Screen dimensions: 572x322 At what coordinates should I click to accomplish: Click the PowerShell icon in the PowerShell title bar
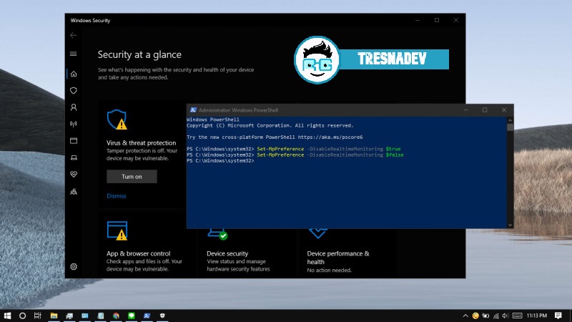point(193,110)
